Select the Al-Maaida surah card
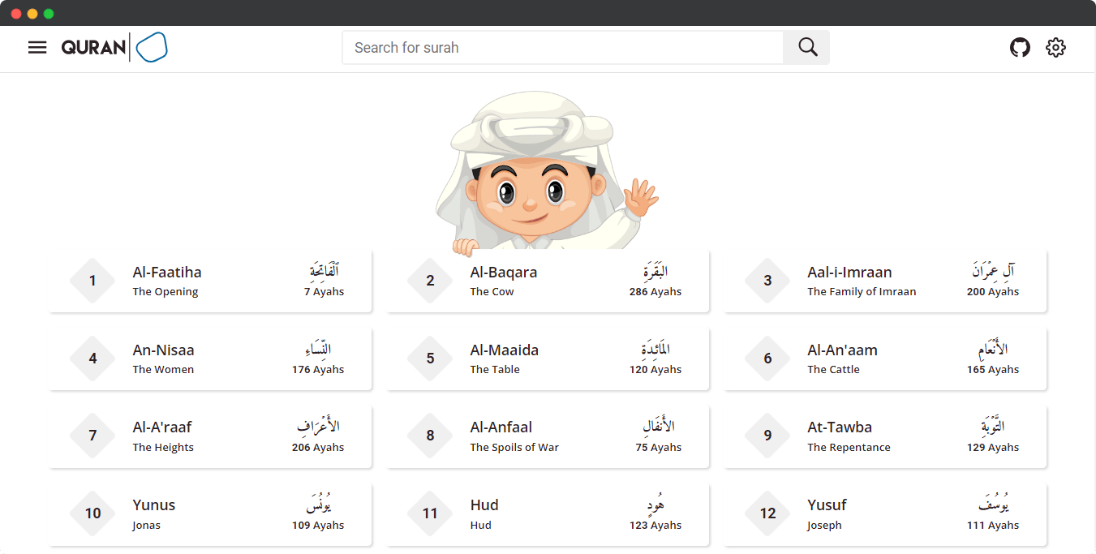1096x554 pixels. click(548, 359)
